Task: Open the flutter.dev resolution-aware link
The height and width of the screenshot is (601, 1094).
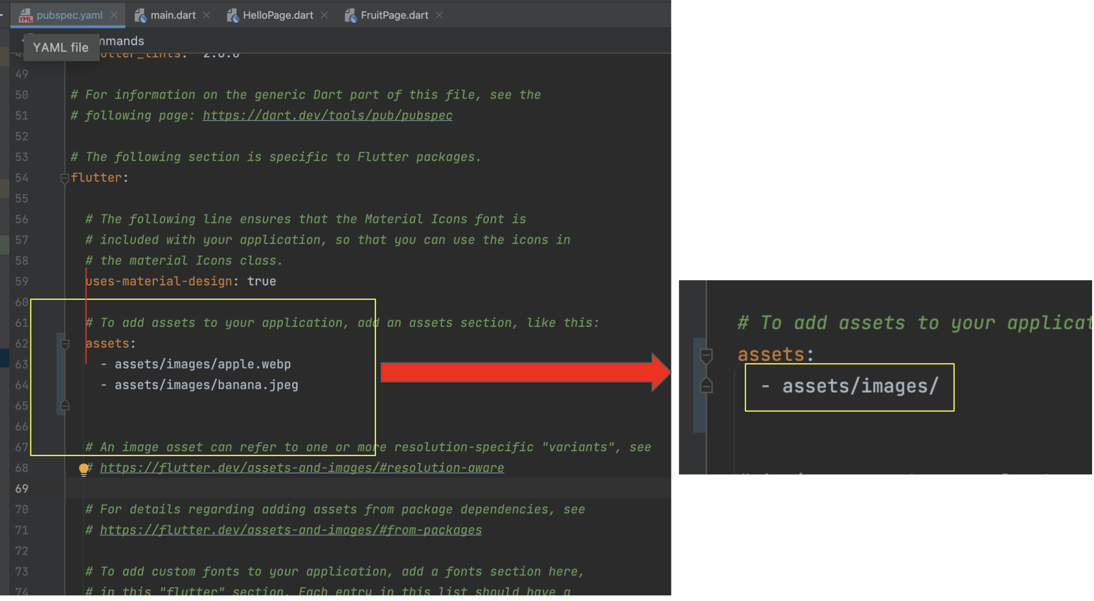Action: 302,468
